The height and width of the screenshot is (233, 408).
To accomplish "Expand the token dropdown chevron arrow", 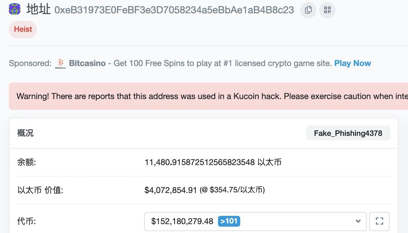I will 358,221.
